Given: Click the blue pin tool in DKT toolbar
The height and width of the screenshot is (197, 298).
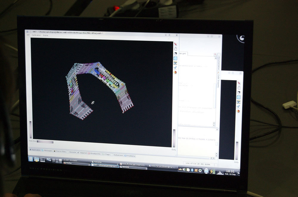Looking at the screenshot, I should coord(175,68).
